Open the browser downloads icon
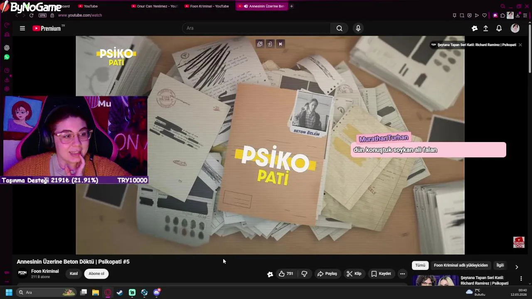 518,15
